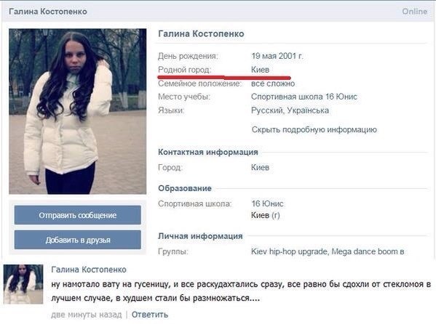Click the Галина Костопенко page header title

[48, 12]
